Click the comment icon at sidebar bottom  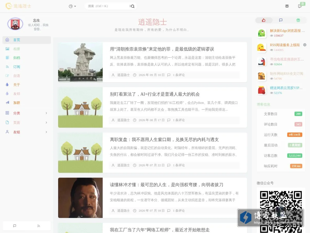[x=15, y=226]
